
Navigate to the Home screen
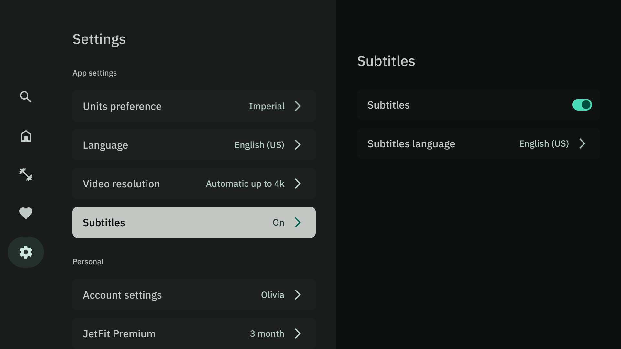click(26, 135)
